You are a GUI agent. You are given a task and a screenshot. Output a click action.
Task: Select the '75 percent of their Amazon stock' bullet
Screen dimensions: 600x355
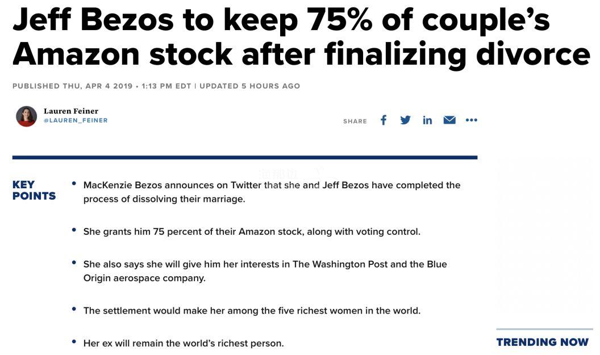[x=252, y=232]
